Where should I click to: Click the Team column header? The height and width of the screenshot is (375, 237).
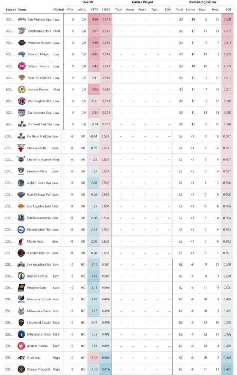22,10
